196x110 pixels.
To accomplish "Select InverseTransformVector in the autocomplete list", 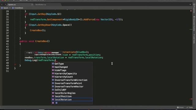I will tap(72, 86).
